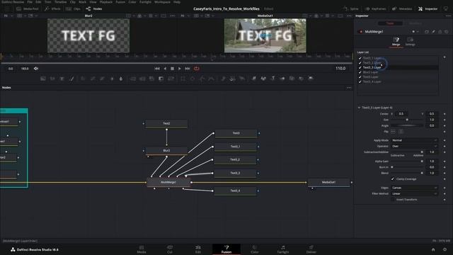This screenshot has height=255, width=453.
Task: Open the Fusion menu
Action: coord(120,1)
